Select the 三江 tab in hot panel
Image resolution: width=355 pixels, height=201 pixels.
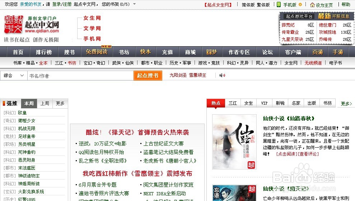coord(233,103)
